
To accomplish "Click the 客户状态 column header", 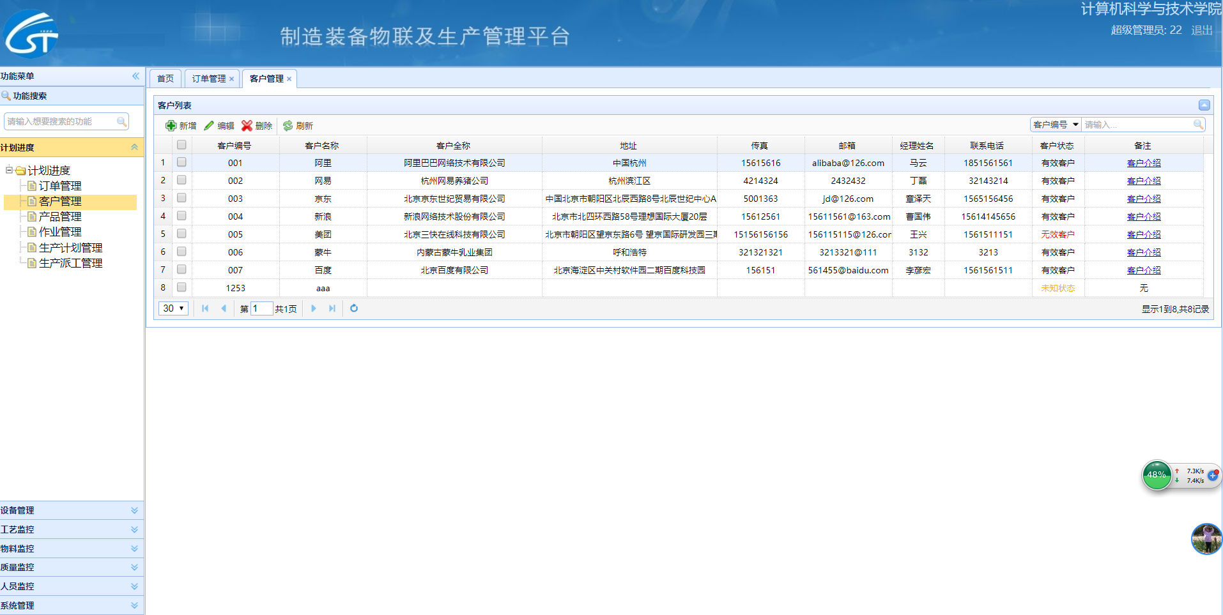I will [x=1057, y=146].
